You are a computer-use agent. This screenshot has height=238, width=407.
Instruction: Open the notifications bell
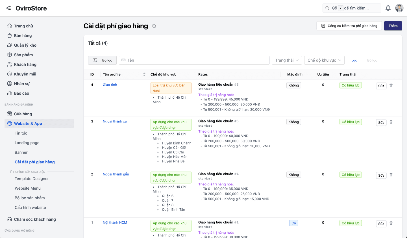388,8
